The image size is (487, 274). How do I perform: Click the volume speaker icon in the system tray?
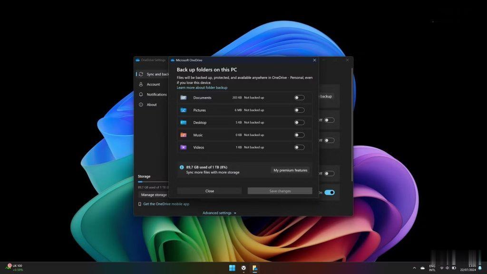(x=447, y=268)
